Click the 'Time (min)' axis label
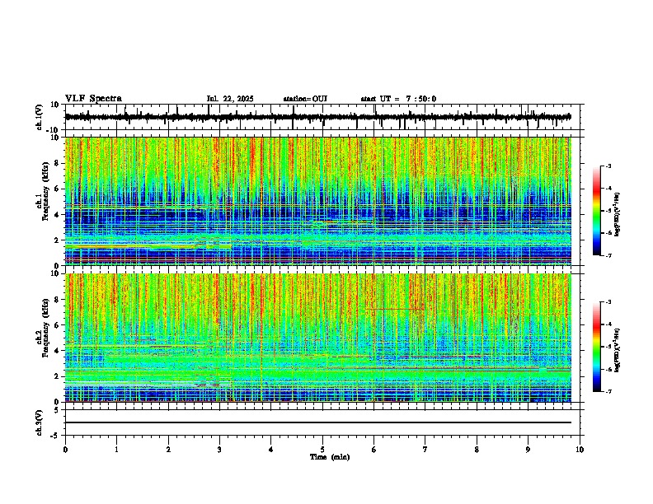Image resolution: width=653 pixels, height=504 pixels. point(330,457)
